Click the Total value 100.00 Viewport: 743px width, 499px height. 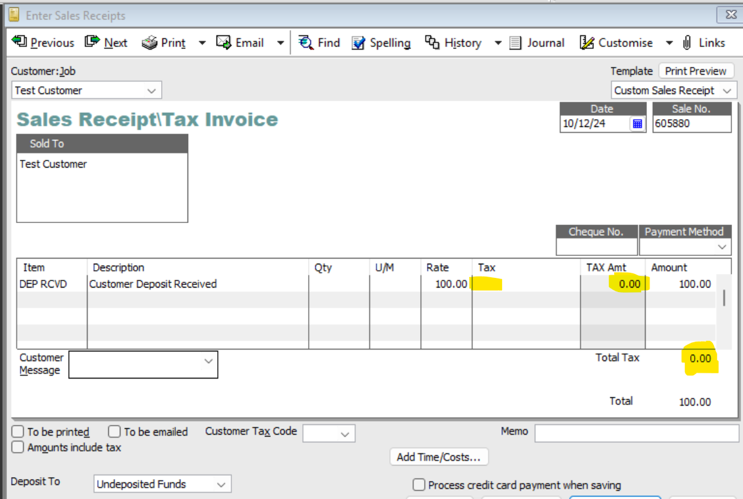pyautogui.click(x=695, y=402)
